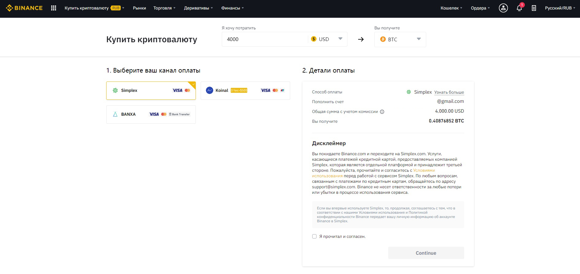The image size is (580, 274).
Task: Click the '@gmail.com' account text
Action: coord(450,101)
